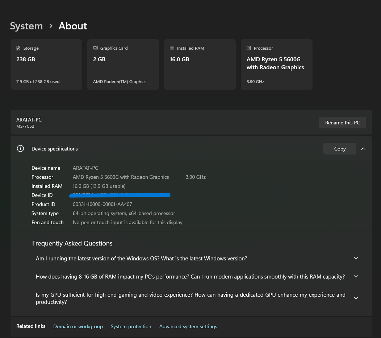Click the Device specifications info icon
The width and height of the screenshot is (381, 338).
tap(21, 149)
